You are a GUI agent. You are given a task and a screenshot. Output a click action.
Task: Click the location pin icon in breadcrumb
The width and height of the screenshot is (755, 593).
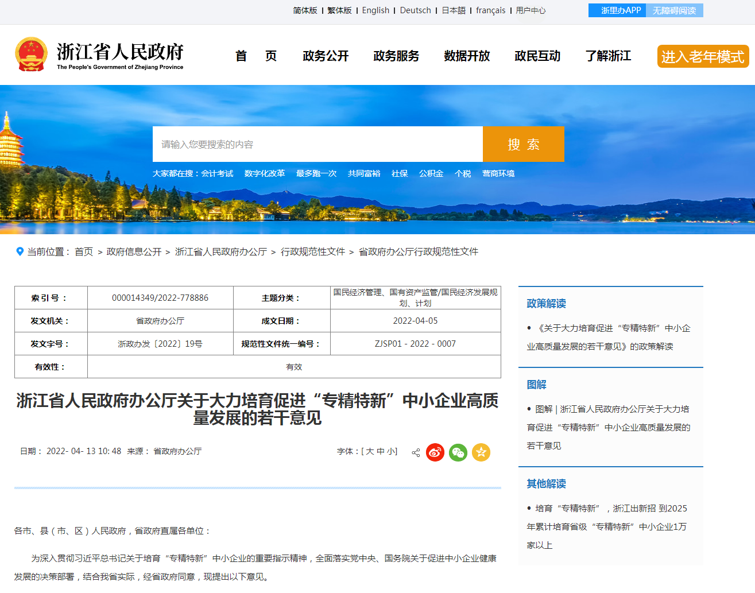[x=20, y=251]
